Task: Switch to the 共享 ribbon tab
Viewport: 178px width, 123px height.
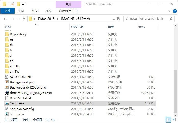Action: click(35, 11)
